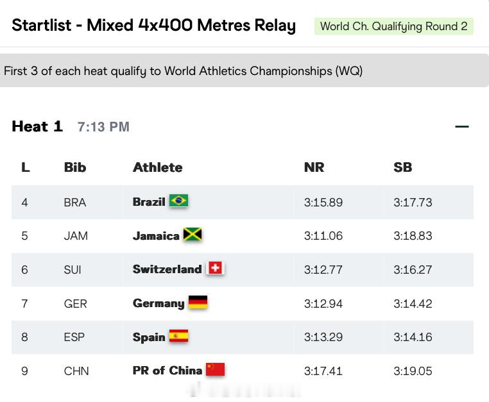This screenshot has width=489, height=402.
Task: Open the PR of China team link
Action: [167, 371]
